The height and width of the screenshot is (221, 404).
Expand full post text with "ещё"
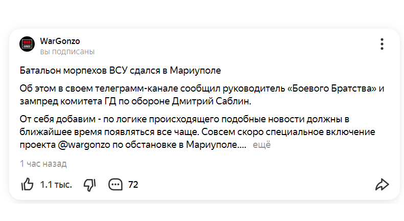coord(262,145)
